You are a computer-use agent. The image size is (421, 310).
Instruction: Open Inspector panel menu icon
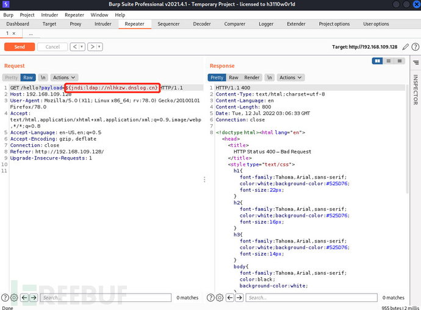tap(416, 63)
